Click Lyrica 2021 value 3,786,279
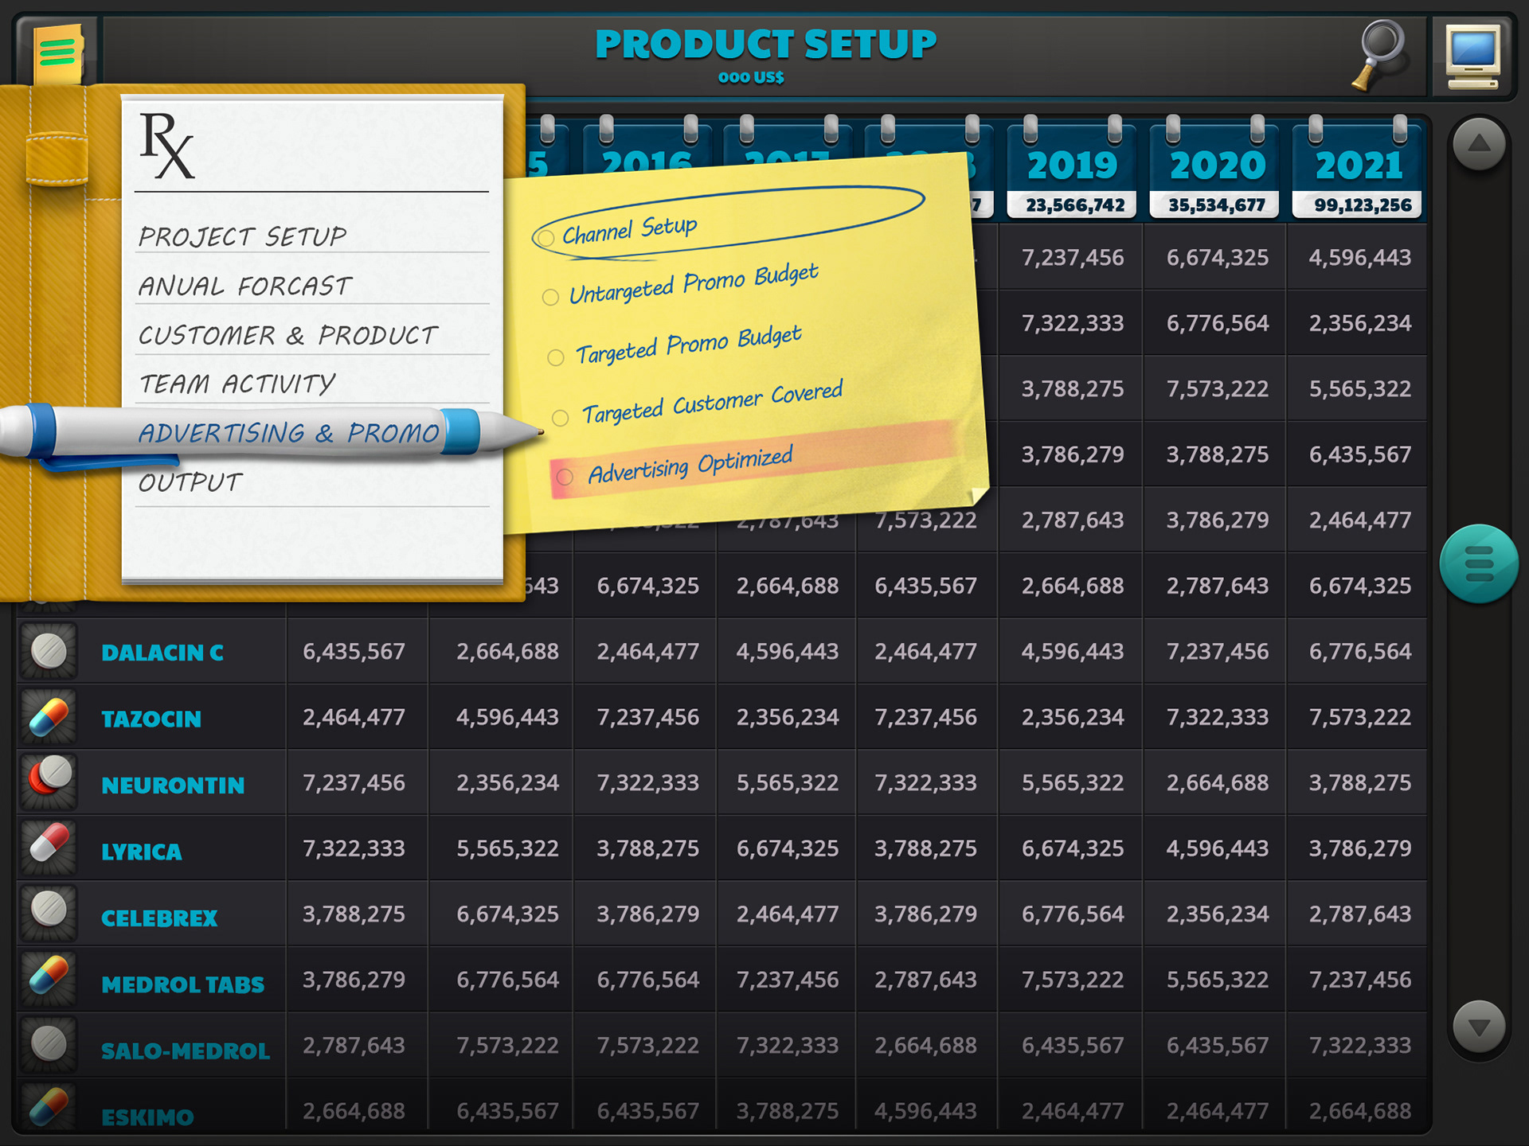The height and width of the screenshot is (1146, 1529). click(x=1359, y=848)
